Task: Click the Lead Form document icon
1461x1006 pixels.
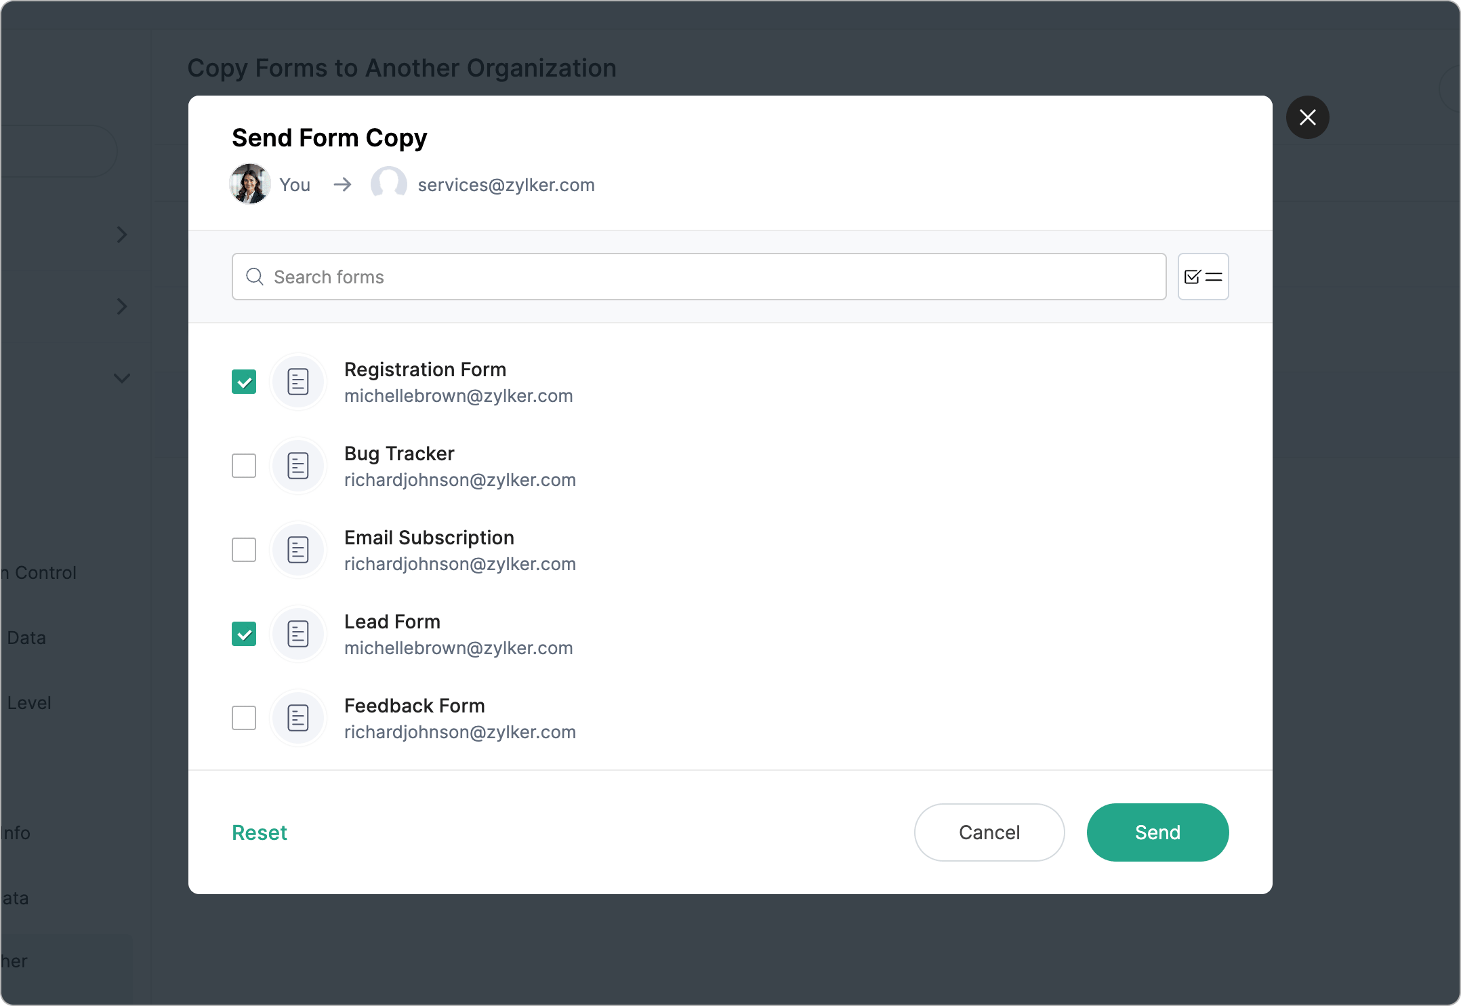Action: coord(298,635)
